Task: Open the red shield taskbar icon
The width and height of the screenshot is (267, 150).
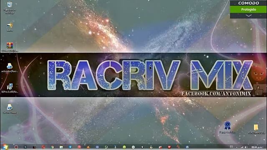Action: (169, 147)
